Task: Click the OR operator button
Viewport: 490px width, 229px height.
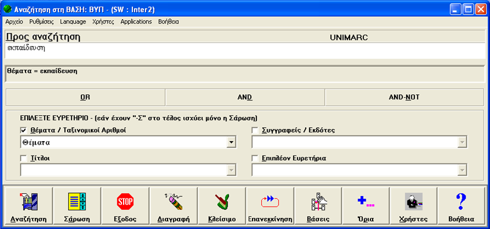Action: click(86, 97)
